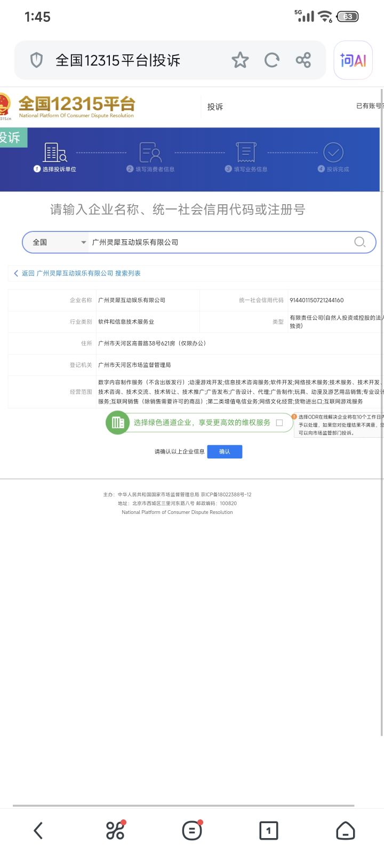Select step 4 投诉完成 checkmark icon
The height and width of the screenshot is (853, 384).
click(333, 152)
